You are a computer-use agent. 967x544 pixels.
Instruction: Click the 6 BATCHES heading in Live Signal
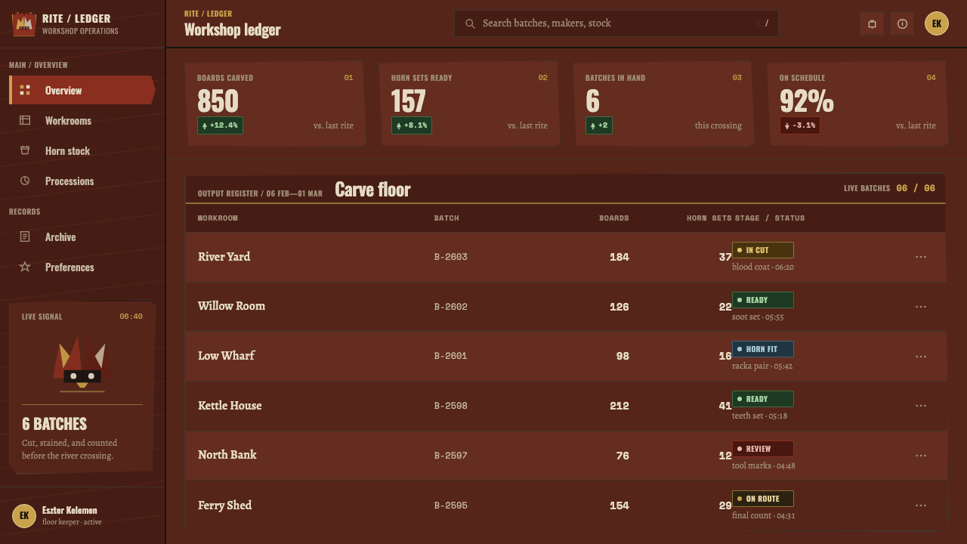pyautogui.click(x=54, y=424)
